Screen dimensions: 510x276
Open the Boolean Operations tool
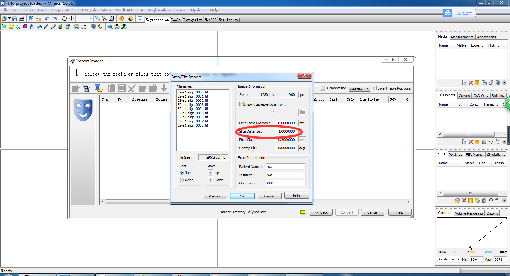click(32, 26)
